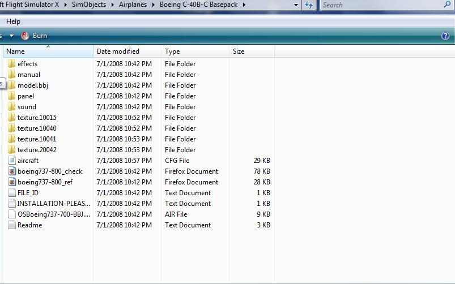Select INSTALLATION-PLEAS text file icon
Viewport: 455px width, 284px height.
point(12,203)
